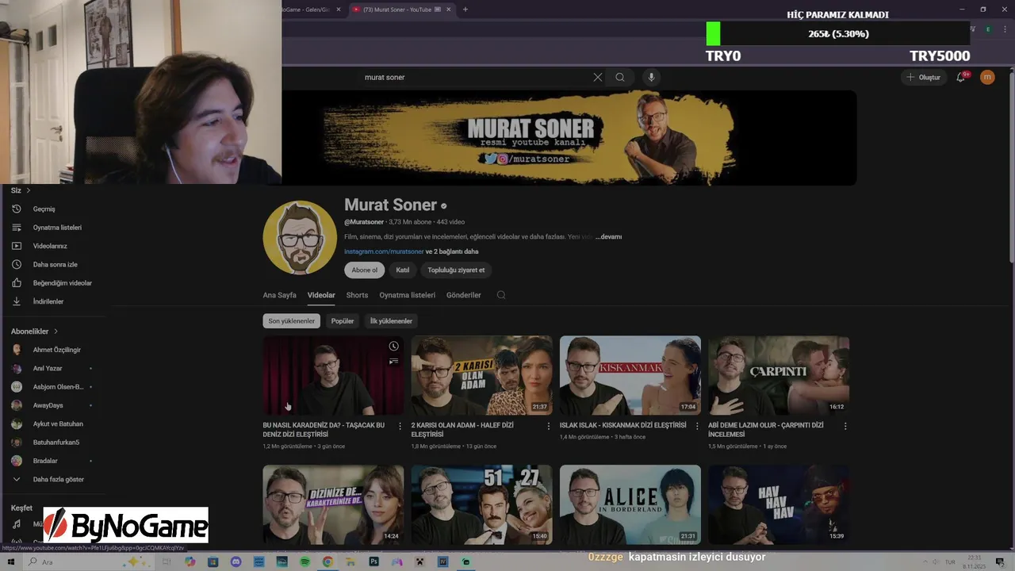Click the Murat Soner channel avatar
1015x571 pixels.
click(300, 238)
